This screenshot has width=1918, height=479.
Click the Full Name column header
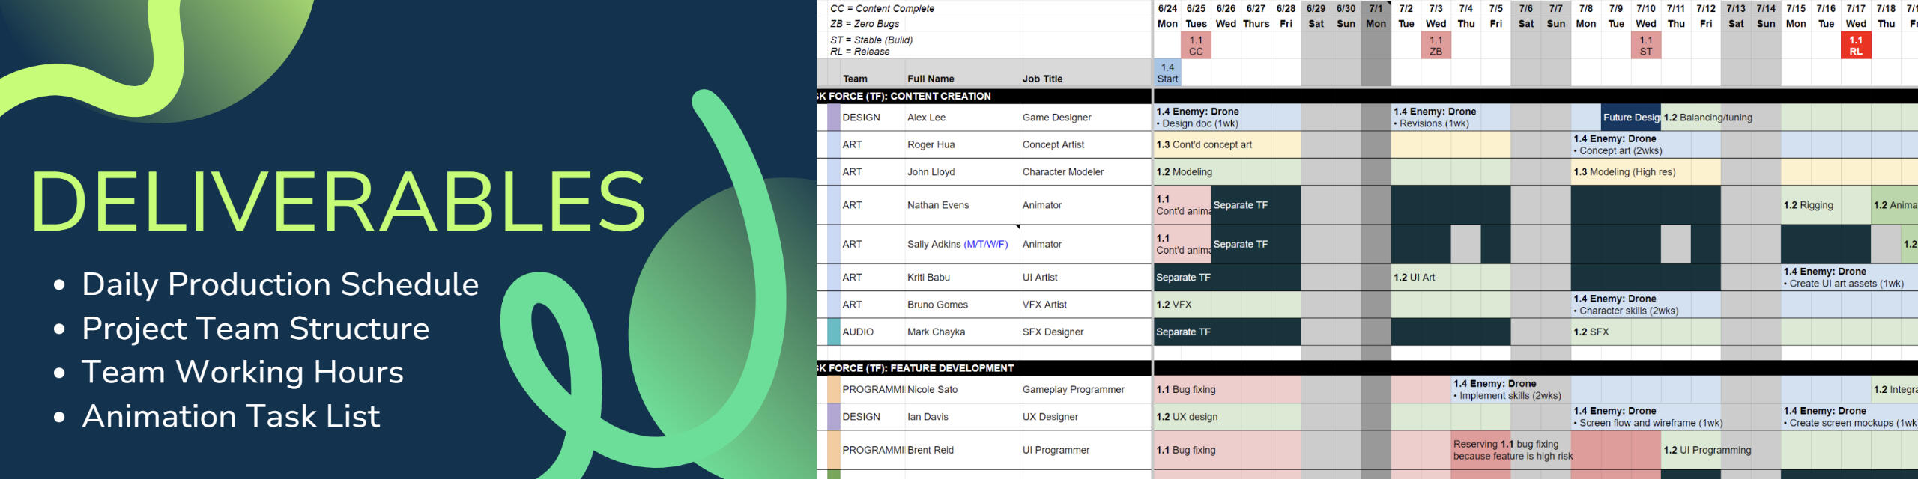(931, 79)
